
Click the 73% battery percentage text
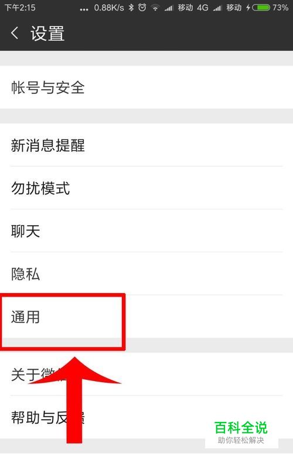click(x=280, y=8)
